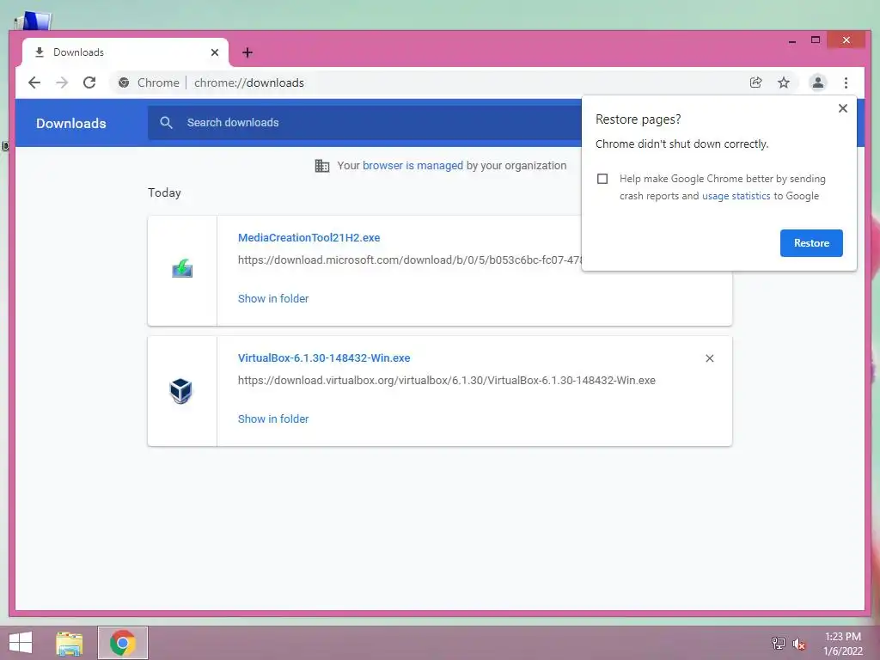Click the Restore button

pos(811,243)
